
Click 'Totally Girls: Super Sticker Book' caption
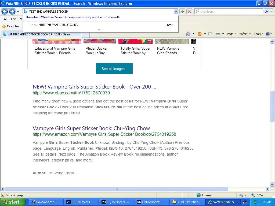coord(135,51)
